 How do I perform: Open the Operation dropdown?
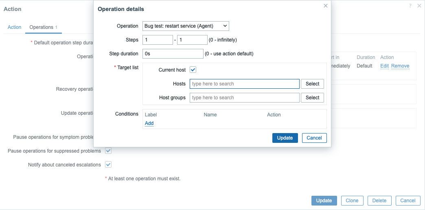click(x=186, y=26)
